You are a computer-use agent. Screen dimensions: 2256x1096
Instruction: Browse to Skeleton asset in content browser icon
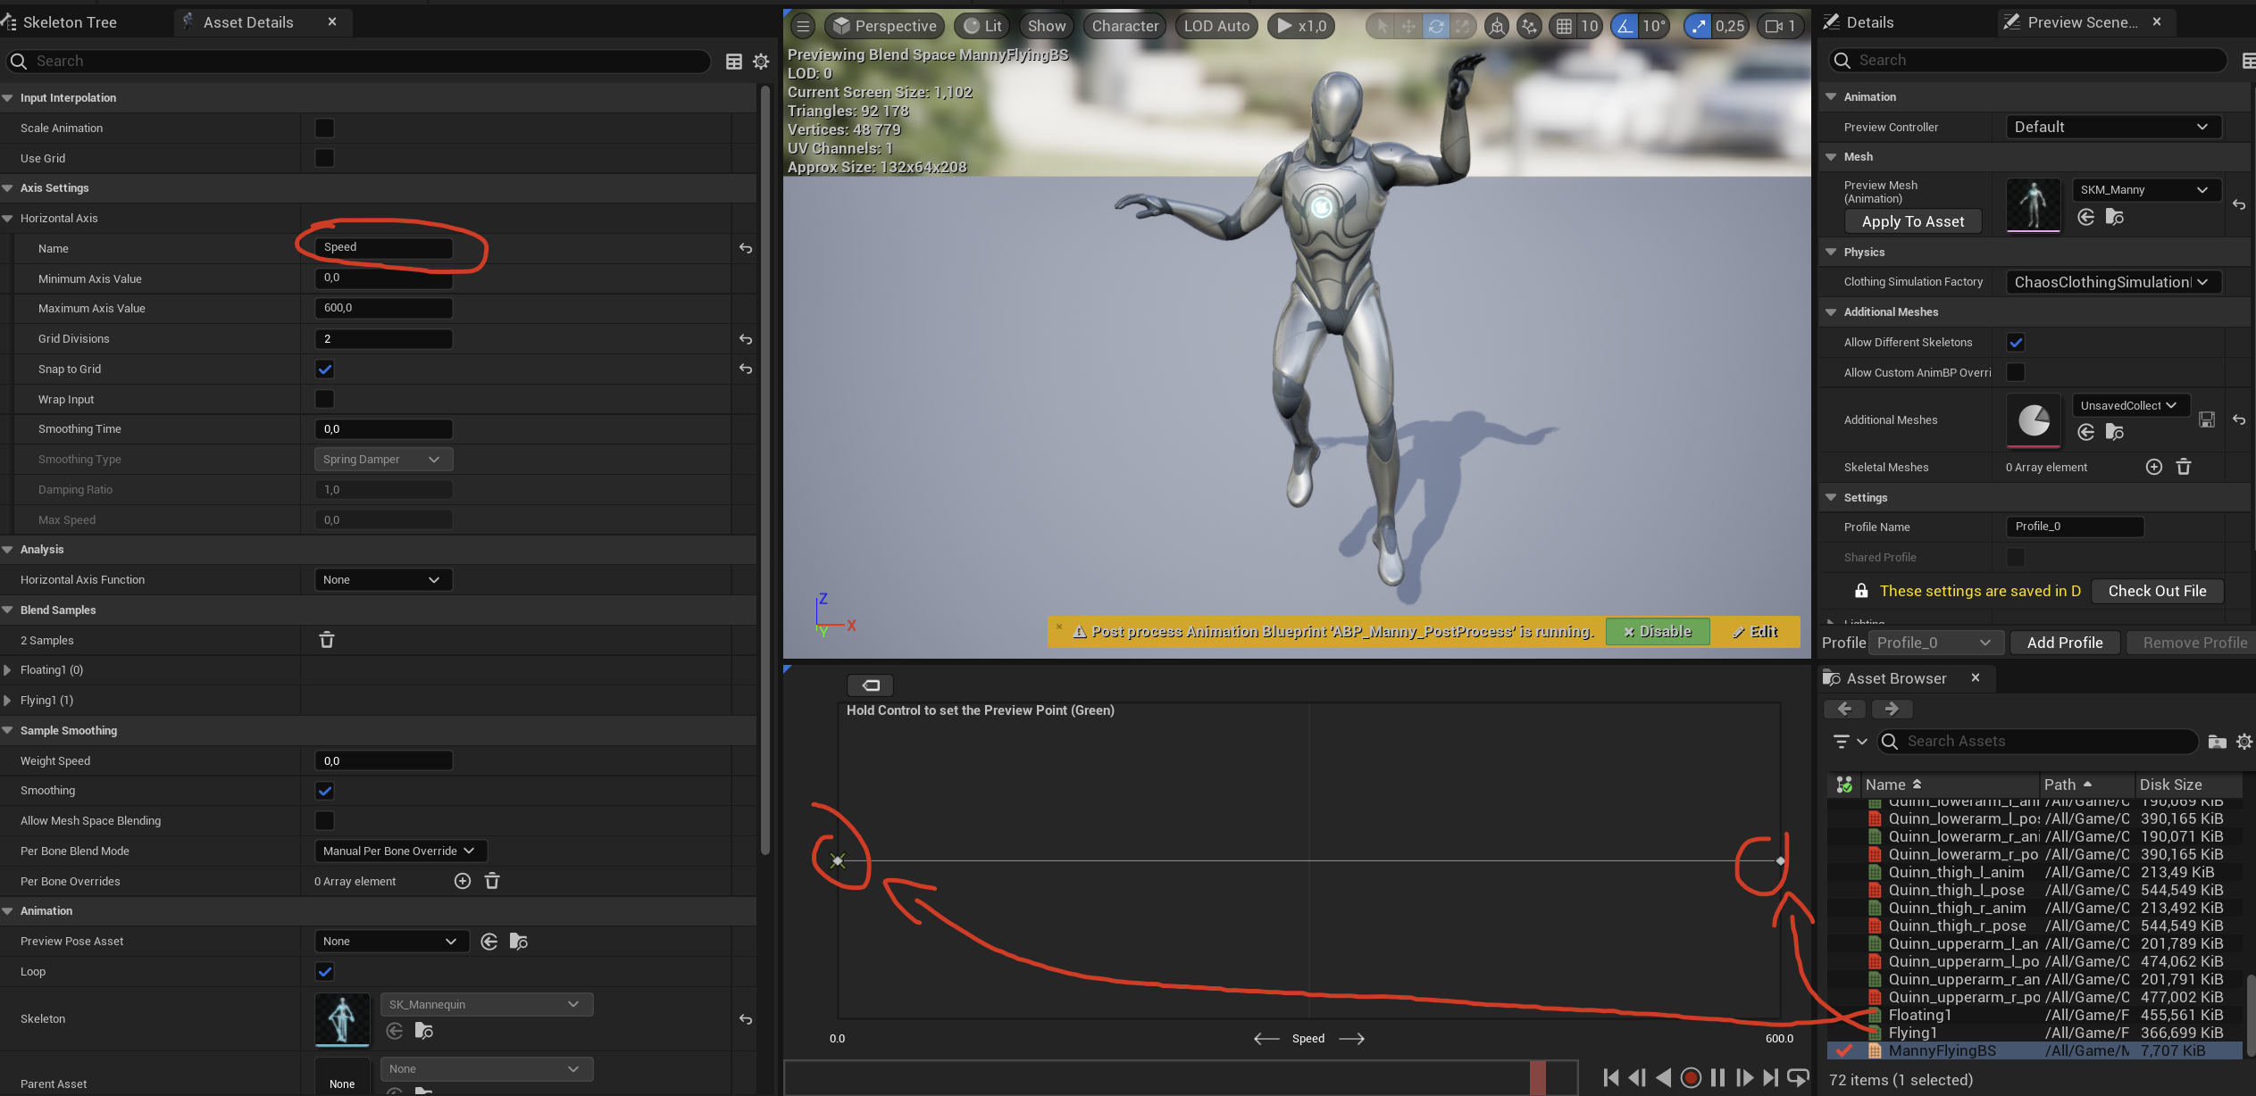tap(424, 1031)
